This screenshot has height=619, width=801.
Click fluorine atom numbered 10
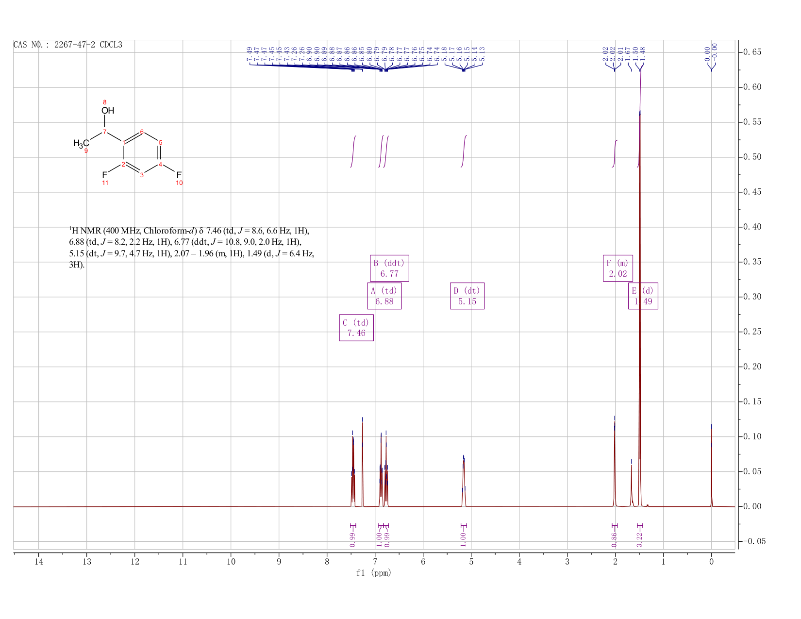[179, 175]
